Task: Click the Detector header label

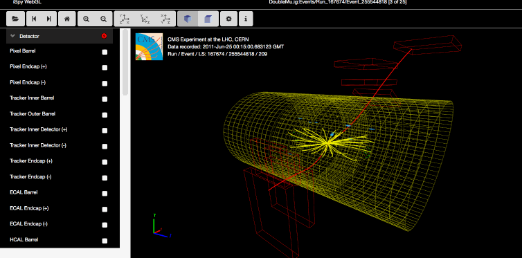Action: [x=29, y=36]
